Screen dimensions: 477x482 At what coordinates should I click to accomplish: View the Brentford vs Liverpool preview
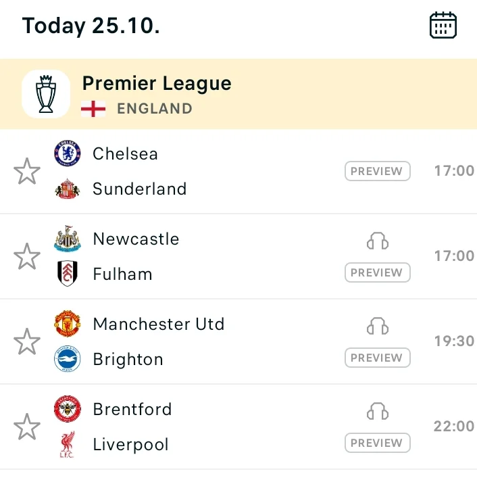click(x=378, y=443)
